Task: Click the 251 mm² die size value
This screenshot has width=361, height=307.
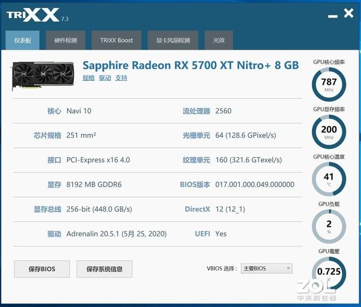Action: click(x=81, y=135)
